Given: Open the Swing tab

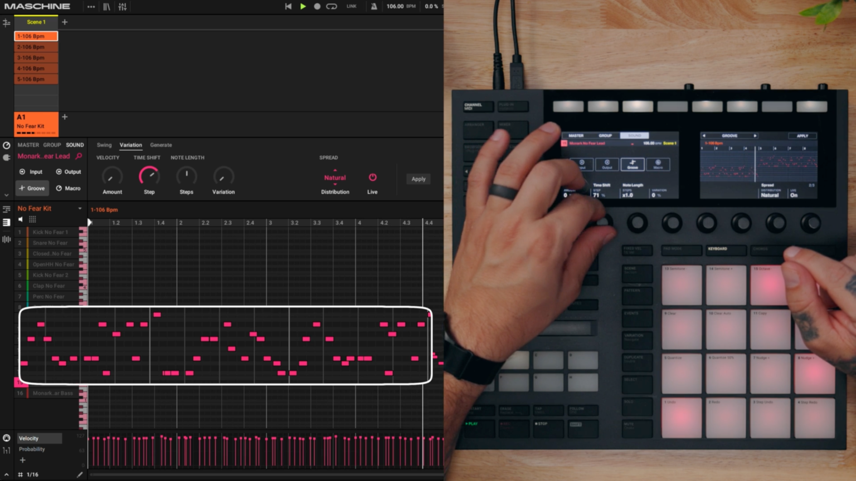Looking at the screenshot, I should [104, 145].
